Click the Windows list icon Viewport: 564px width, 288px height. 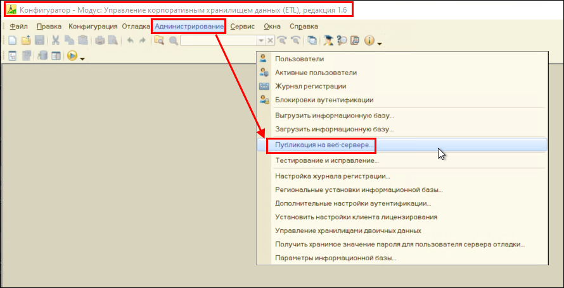[x=312, y=40]
